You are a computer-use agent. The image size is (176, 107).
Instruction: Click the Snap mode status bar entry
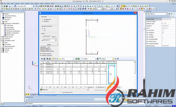[x=148, y=106]
